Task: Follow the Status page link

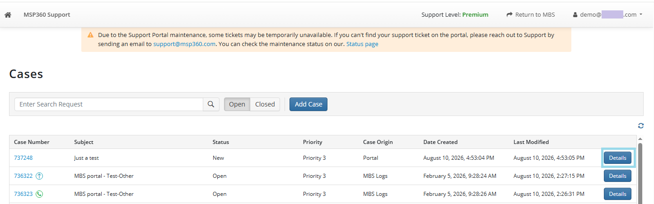Action: (x=362, y=44)
